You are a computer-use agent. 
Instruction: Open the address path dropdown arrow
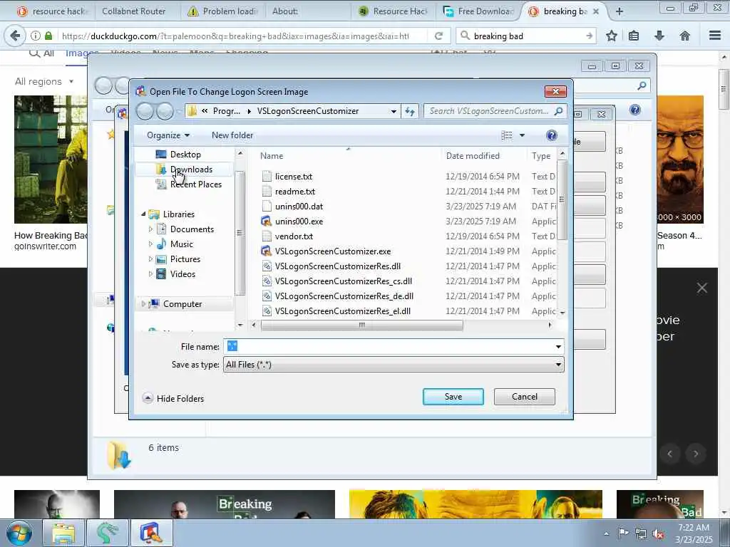point(394,111)
